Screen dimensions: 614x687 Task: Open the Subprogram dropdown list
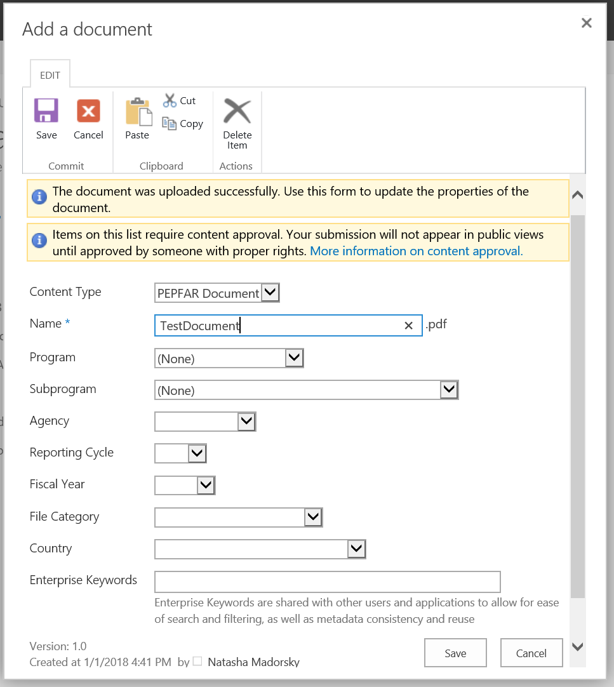306,390
